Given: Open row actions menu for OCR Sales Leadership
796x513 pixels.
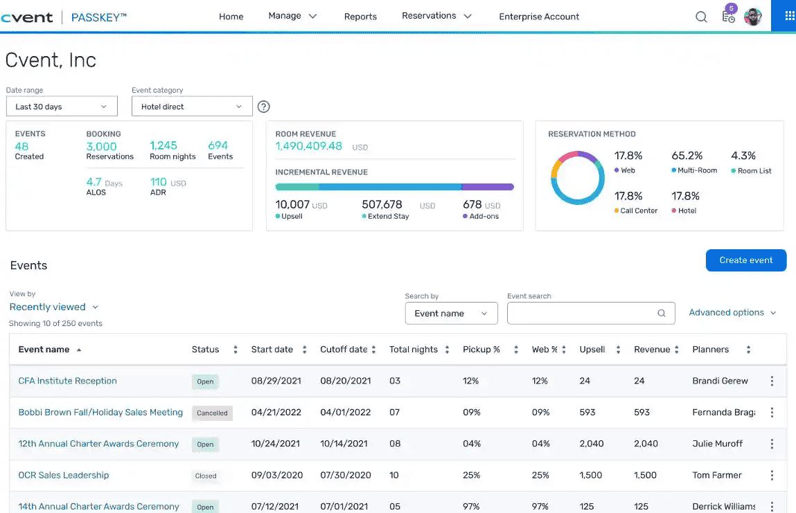Looking at the screenshot, I should 772,476.
